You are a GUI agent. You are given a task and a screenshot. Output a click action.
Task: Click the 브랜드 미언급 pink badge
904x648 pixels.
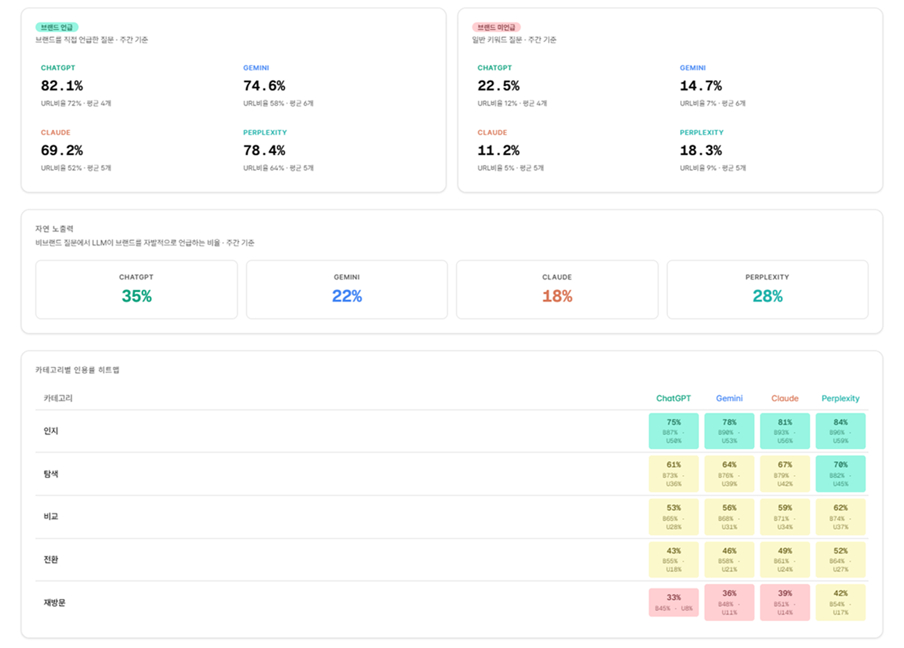pyautogui.click(x=497, y=27)
